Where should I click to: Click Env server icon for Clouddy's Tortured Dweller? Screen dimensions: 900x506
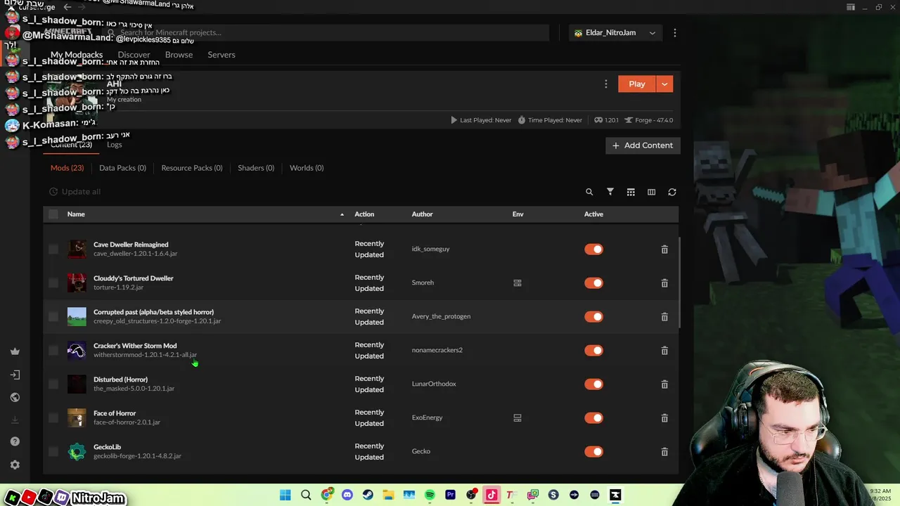(517, 283)
